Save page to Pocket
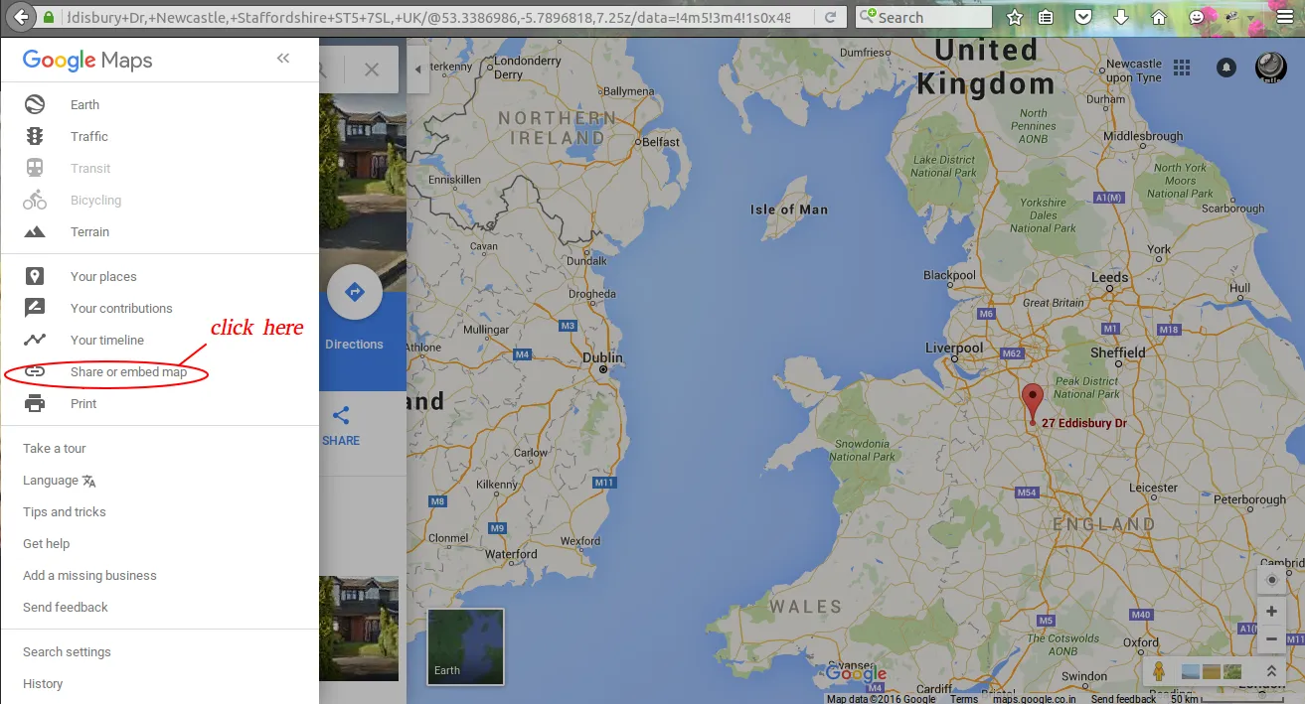 tap(1084, 17)
